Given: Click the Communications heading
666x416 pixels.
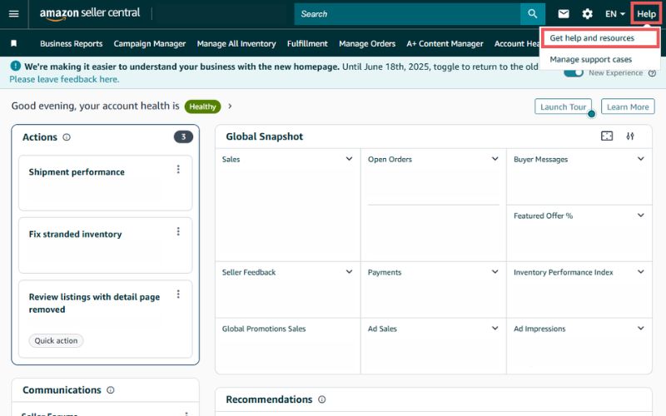Looking at the screenshot, I should tap(62, 389).
